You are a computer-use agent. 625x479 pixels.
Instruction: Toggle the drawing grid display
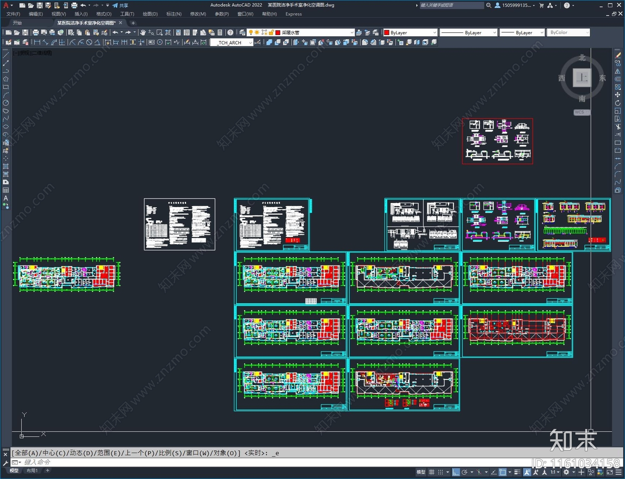432,472
